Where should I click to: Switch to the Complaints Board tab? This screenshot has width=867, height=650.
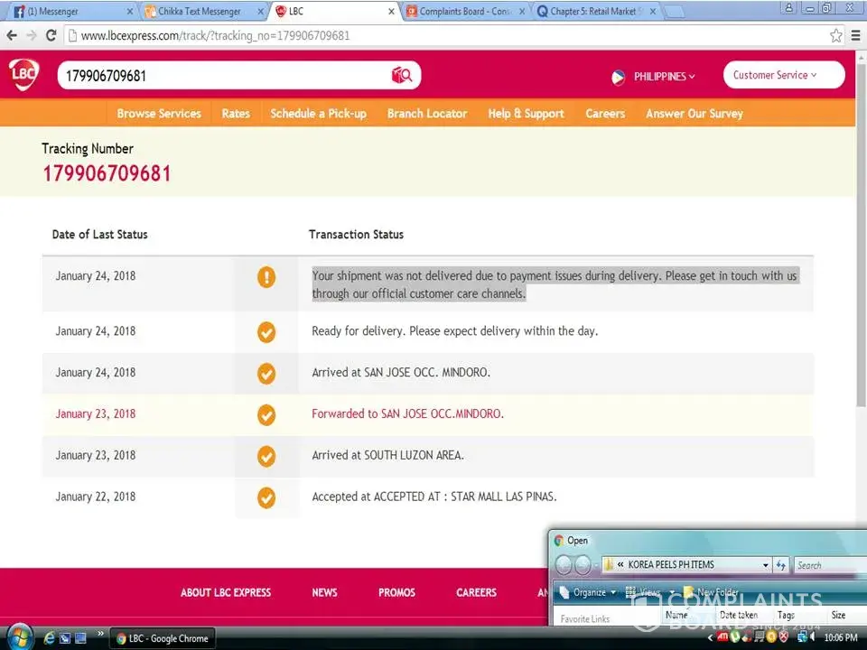464,12
